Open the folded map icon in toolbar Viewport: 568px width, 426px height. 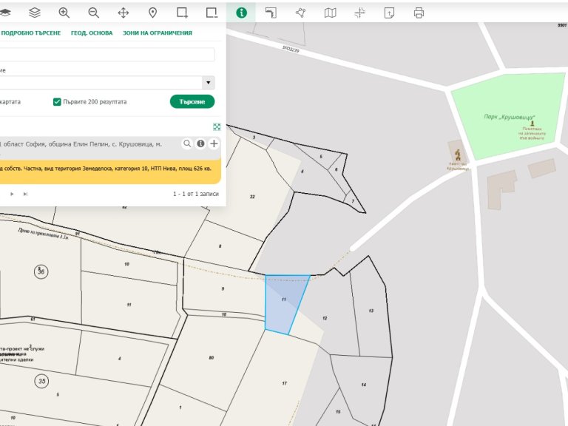point(331,13)
